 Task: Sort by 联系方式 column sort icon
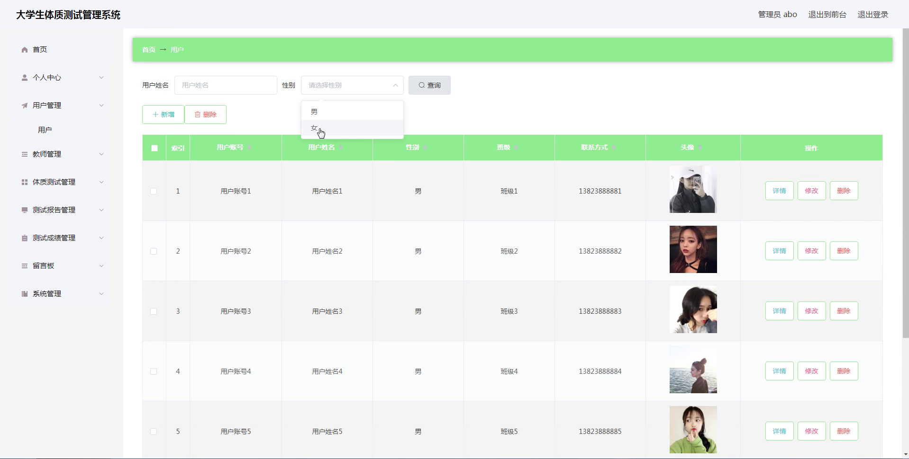pyautogui.click(x=614, y=148)
